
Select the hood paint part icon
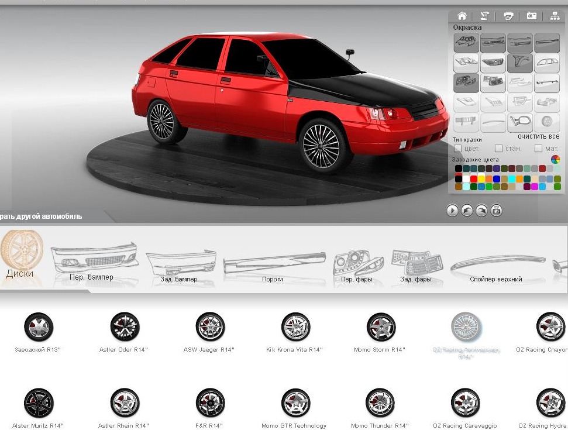[x=466, y=63]
